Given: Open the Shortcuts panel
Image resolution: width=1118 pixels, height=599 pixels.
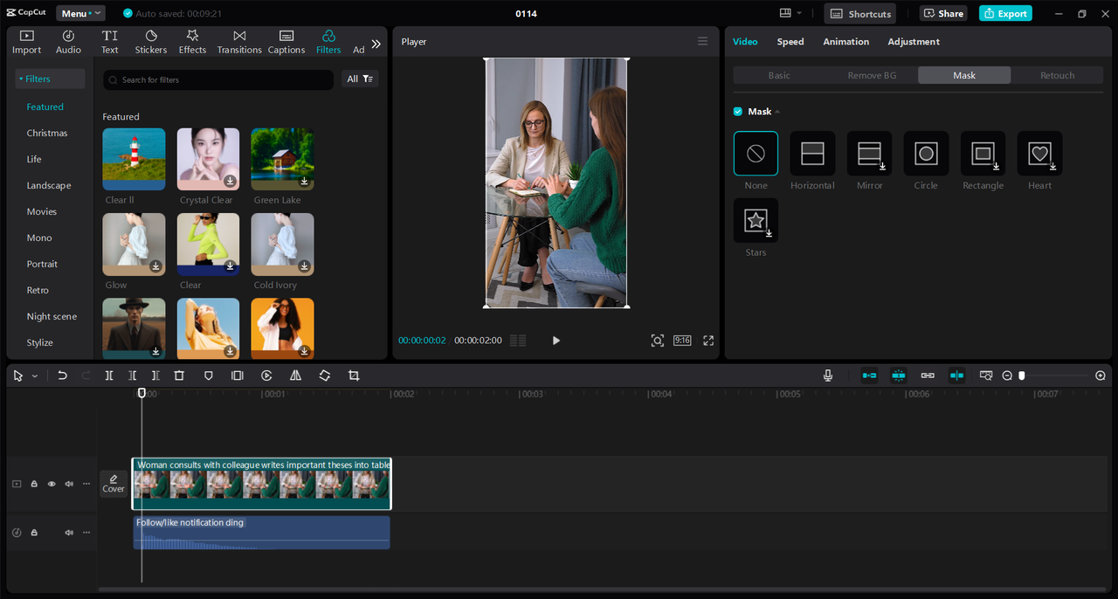Looking at the screenshot, I should tap(860, 13).
